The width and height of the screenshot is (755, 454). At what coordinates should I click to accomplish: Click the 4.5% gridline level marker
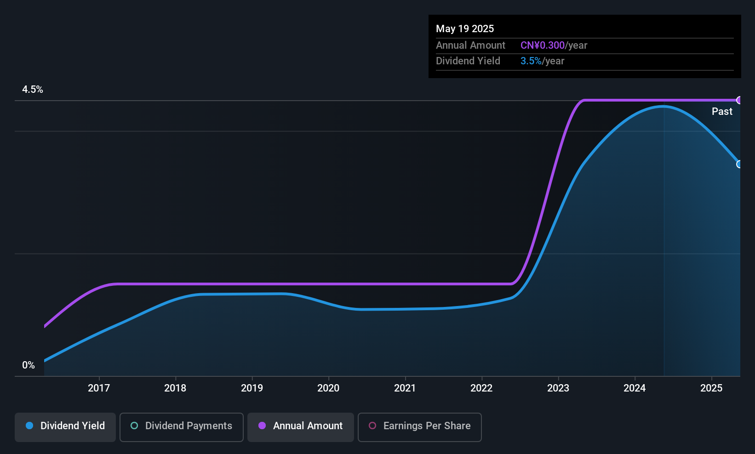point(33,90)
